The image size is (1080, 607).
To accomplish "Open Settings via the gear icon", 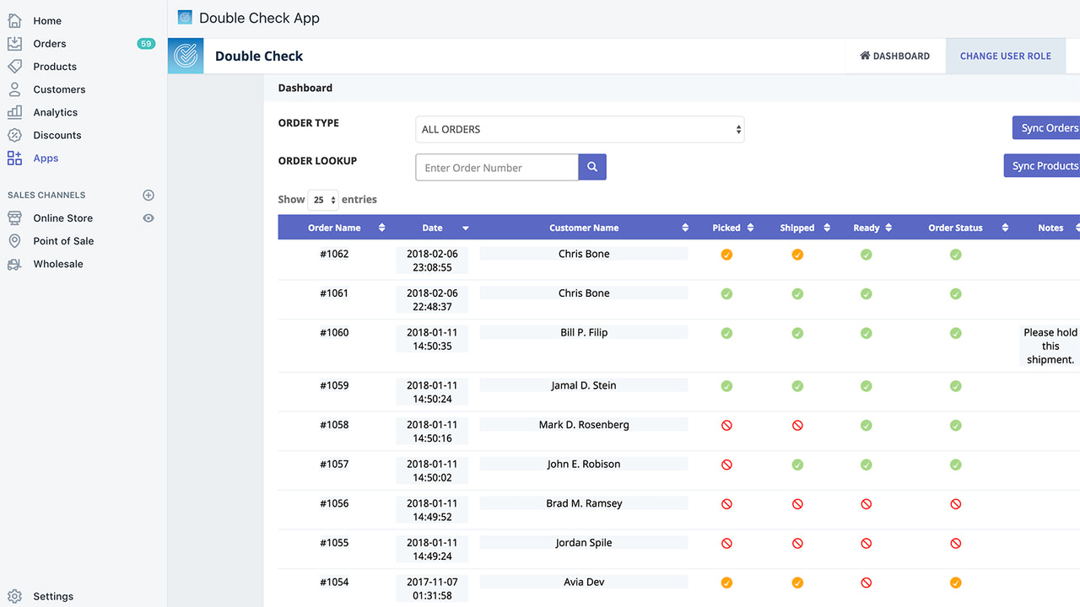I will coord(13,596).
